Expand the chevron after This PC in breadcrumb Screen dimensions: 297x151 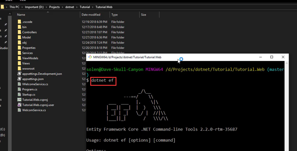[x=22, y=7]
